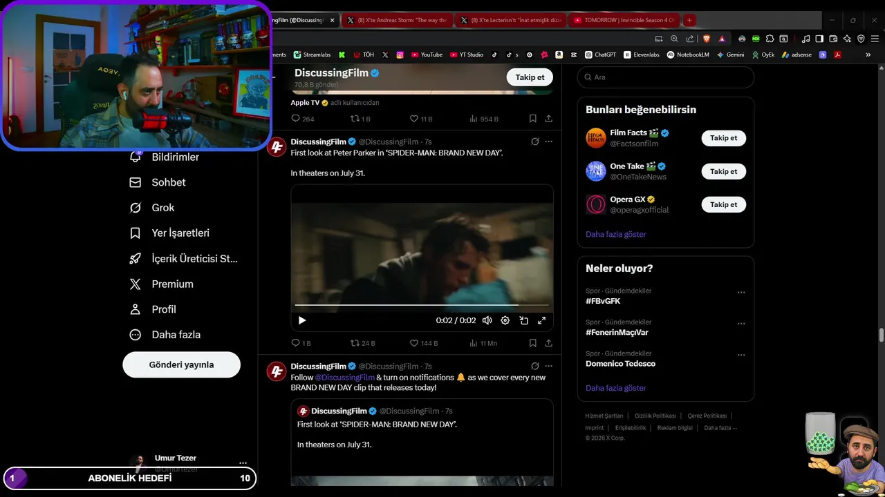This screenshot has height=497, width=885.
Task: Show hidden bookmarks overflow chevron
Action: (868, 55)
